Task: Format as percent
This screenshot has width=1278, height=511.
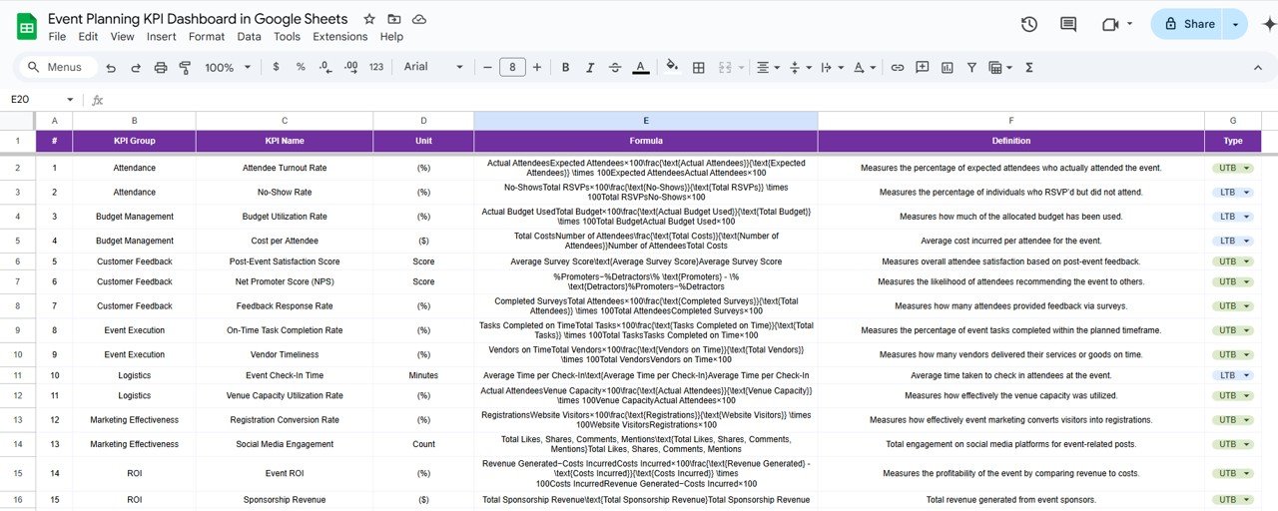Action: [x=301, y=67]
